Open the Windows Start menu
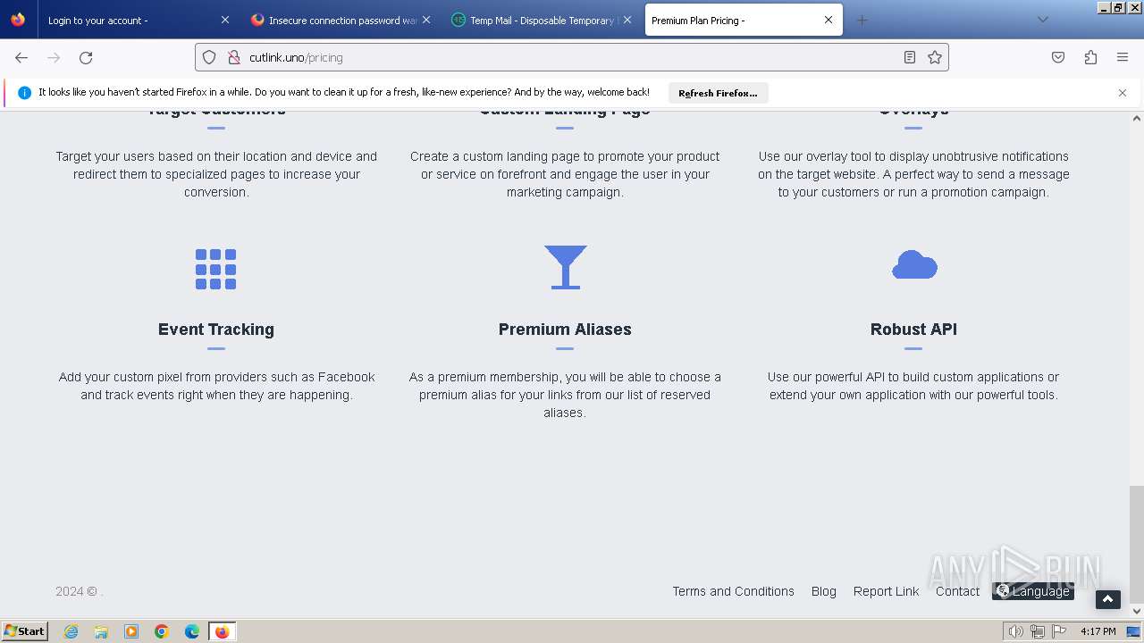This screenshot has width=1144, height=643. click(x=25, y=631)
